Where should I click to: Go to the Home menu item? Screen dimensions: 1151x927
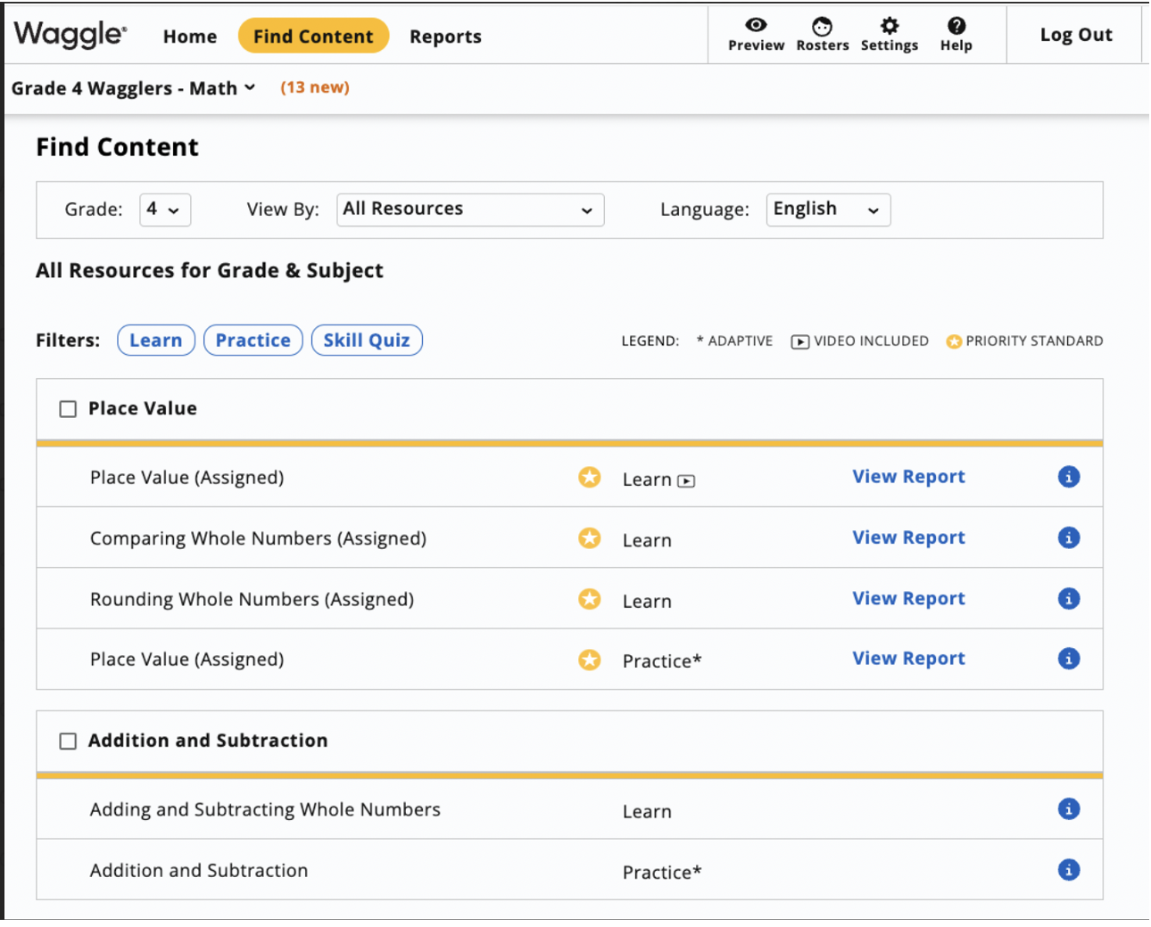(189, 37)
